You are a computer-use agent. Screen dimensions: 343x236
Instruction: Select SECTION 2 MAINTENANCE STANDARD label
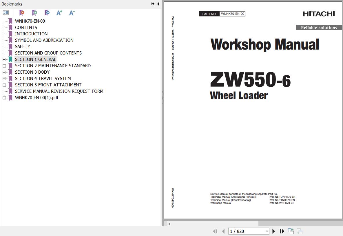tap(53, 66)
